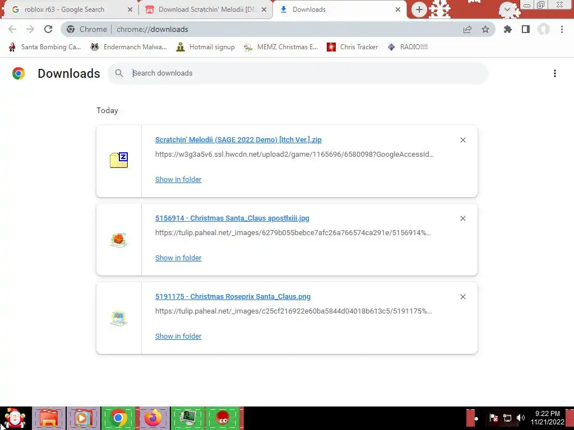The width and height of the screenshot is (574, 430).
Task: Open a new tab with the plus button
Action: pos(419,10)
